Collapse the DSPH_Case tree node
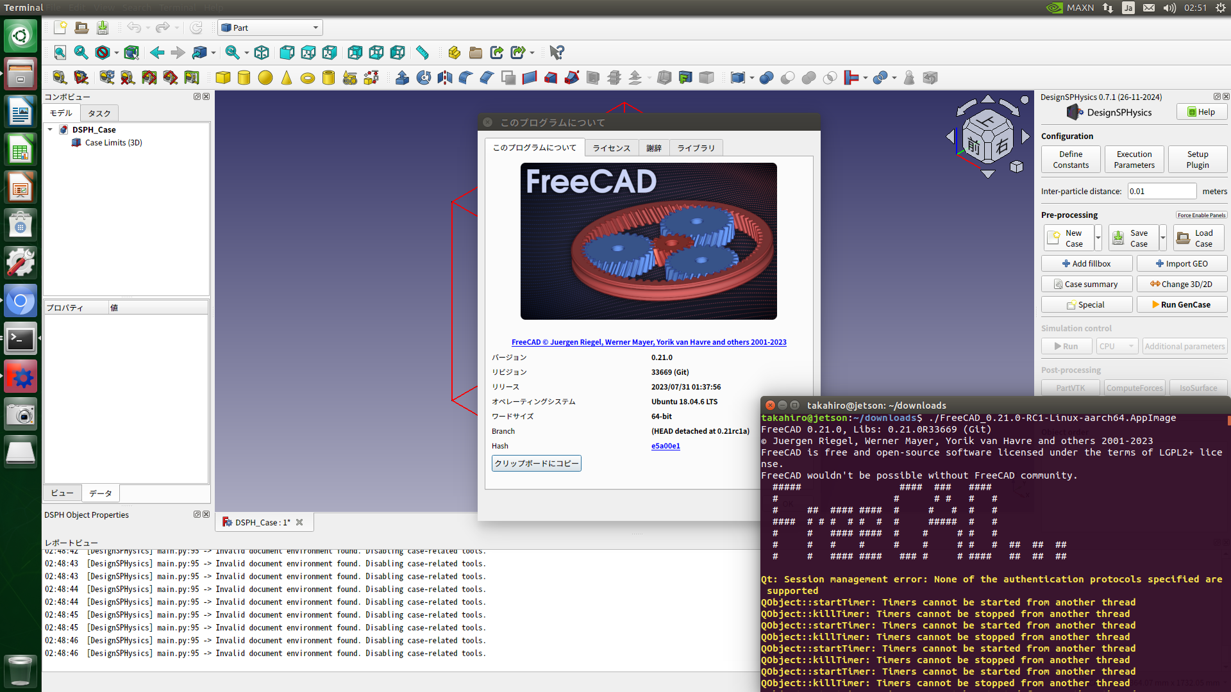 (x=50, y=129)
